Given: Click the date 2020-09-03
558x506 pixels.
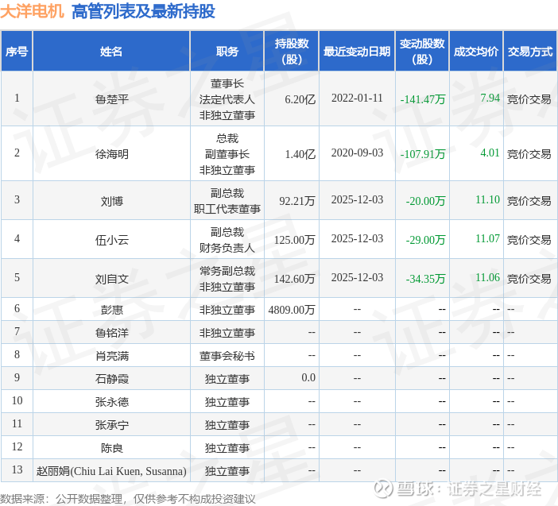Looking at the screenshot, I should click(x=357, y=153).
